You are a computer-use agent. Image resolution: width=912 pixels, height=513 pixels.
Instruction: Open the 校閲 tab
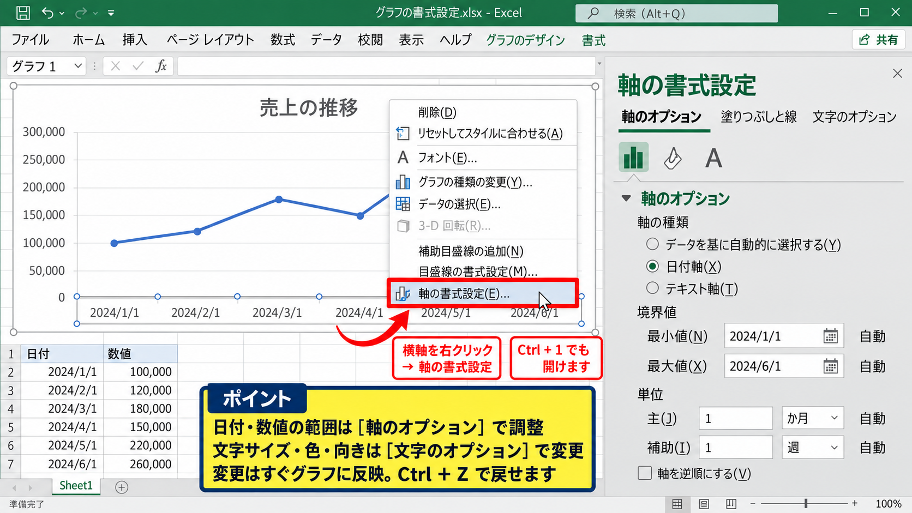pos(370,40)
